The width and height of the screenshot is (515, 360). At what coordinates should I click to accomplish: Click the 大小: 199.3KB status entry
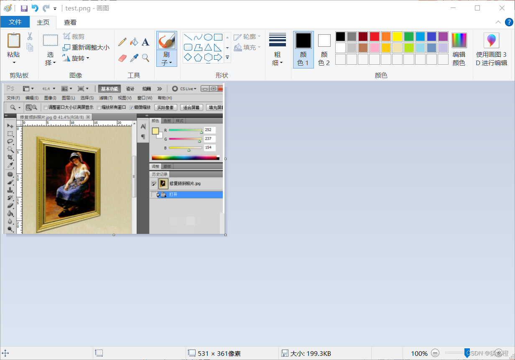306,353
